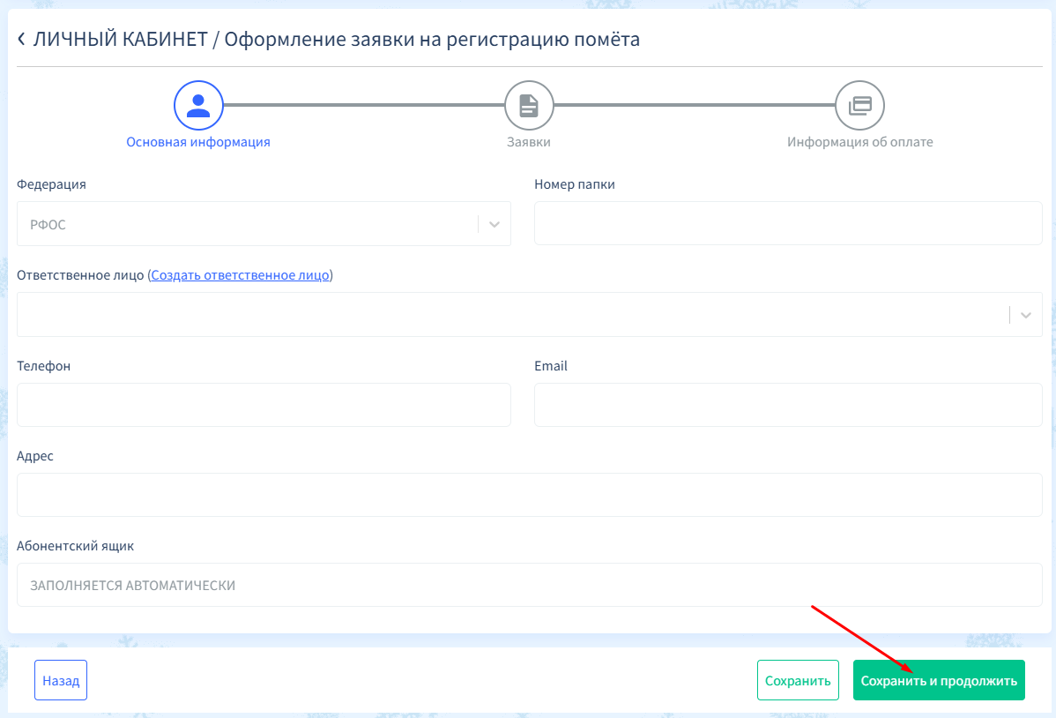
Task: Expand the Ответственное лицо dropdown arrow
Action: click(x=1026, y=315)
